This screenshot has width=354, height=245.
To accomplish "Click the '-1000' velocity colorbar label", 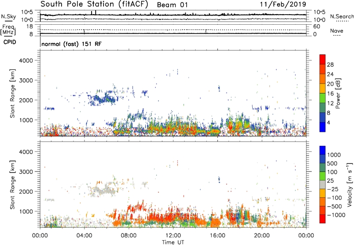I will [336, 215].
